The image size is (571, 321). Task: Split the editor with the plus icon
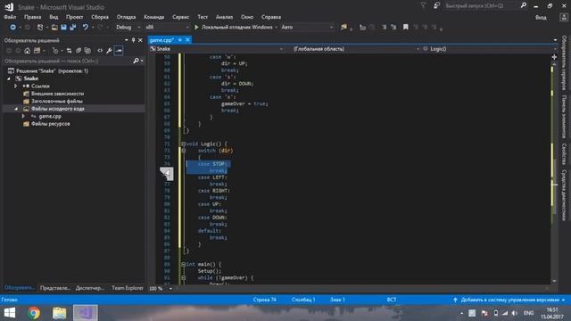(554, 57)
